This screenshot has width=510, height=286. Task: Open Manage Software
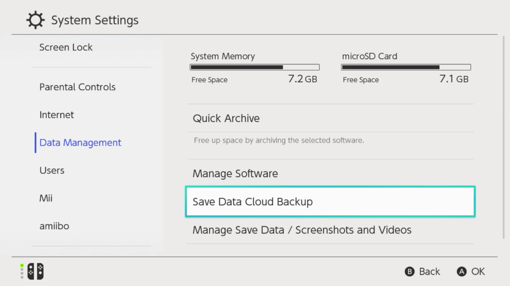[x=235, y=173]
